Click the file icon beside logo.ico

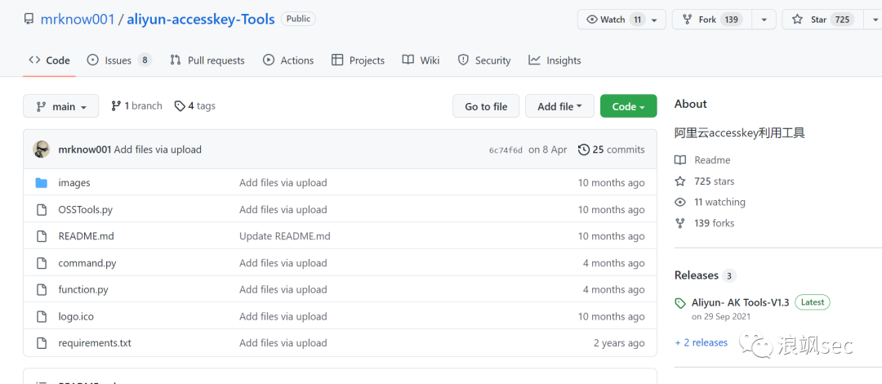(41, 316)
